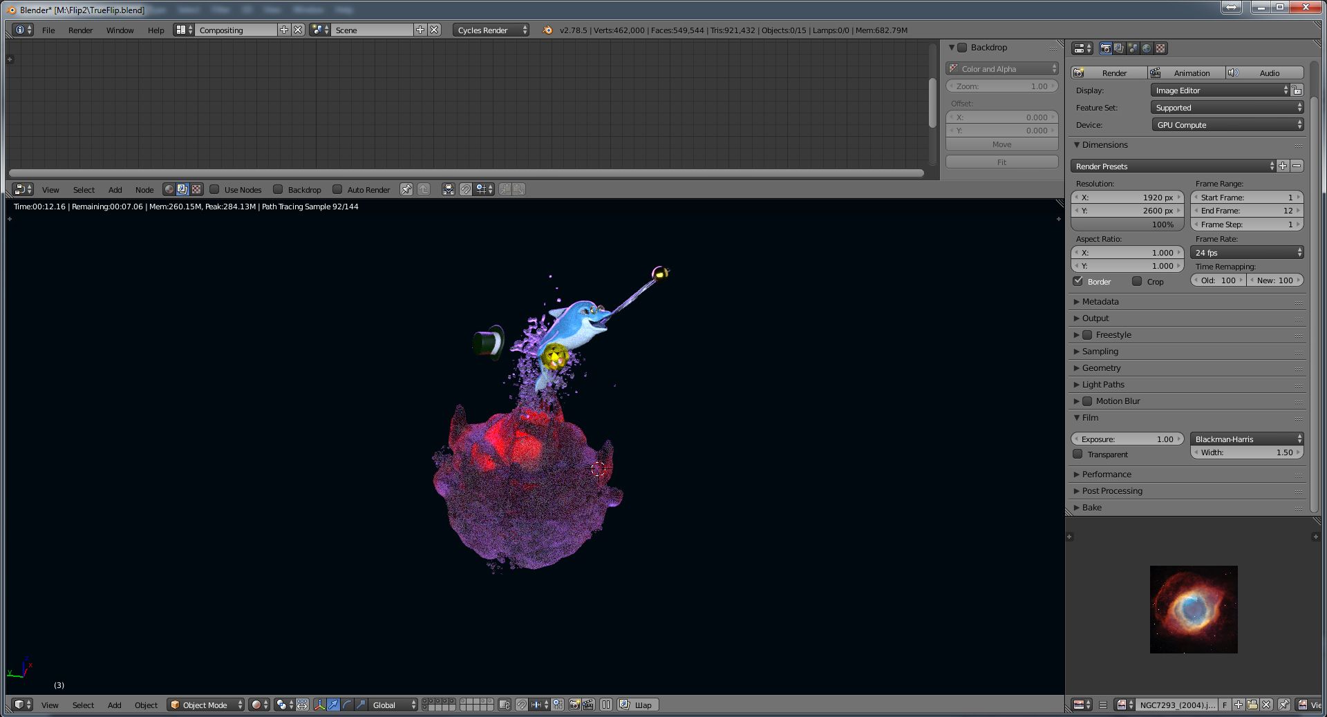This screenshot has width=1327, height=717.
Task: Open the Texture properties checker tab
Action: click(1160, 48)
